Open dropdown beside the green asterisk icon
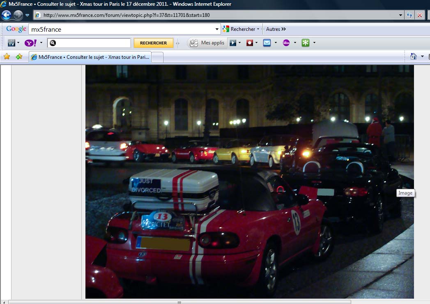The height and width of the screenshot is (304, 430). click(314, 42)
